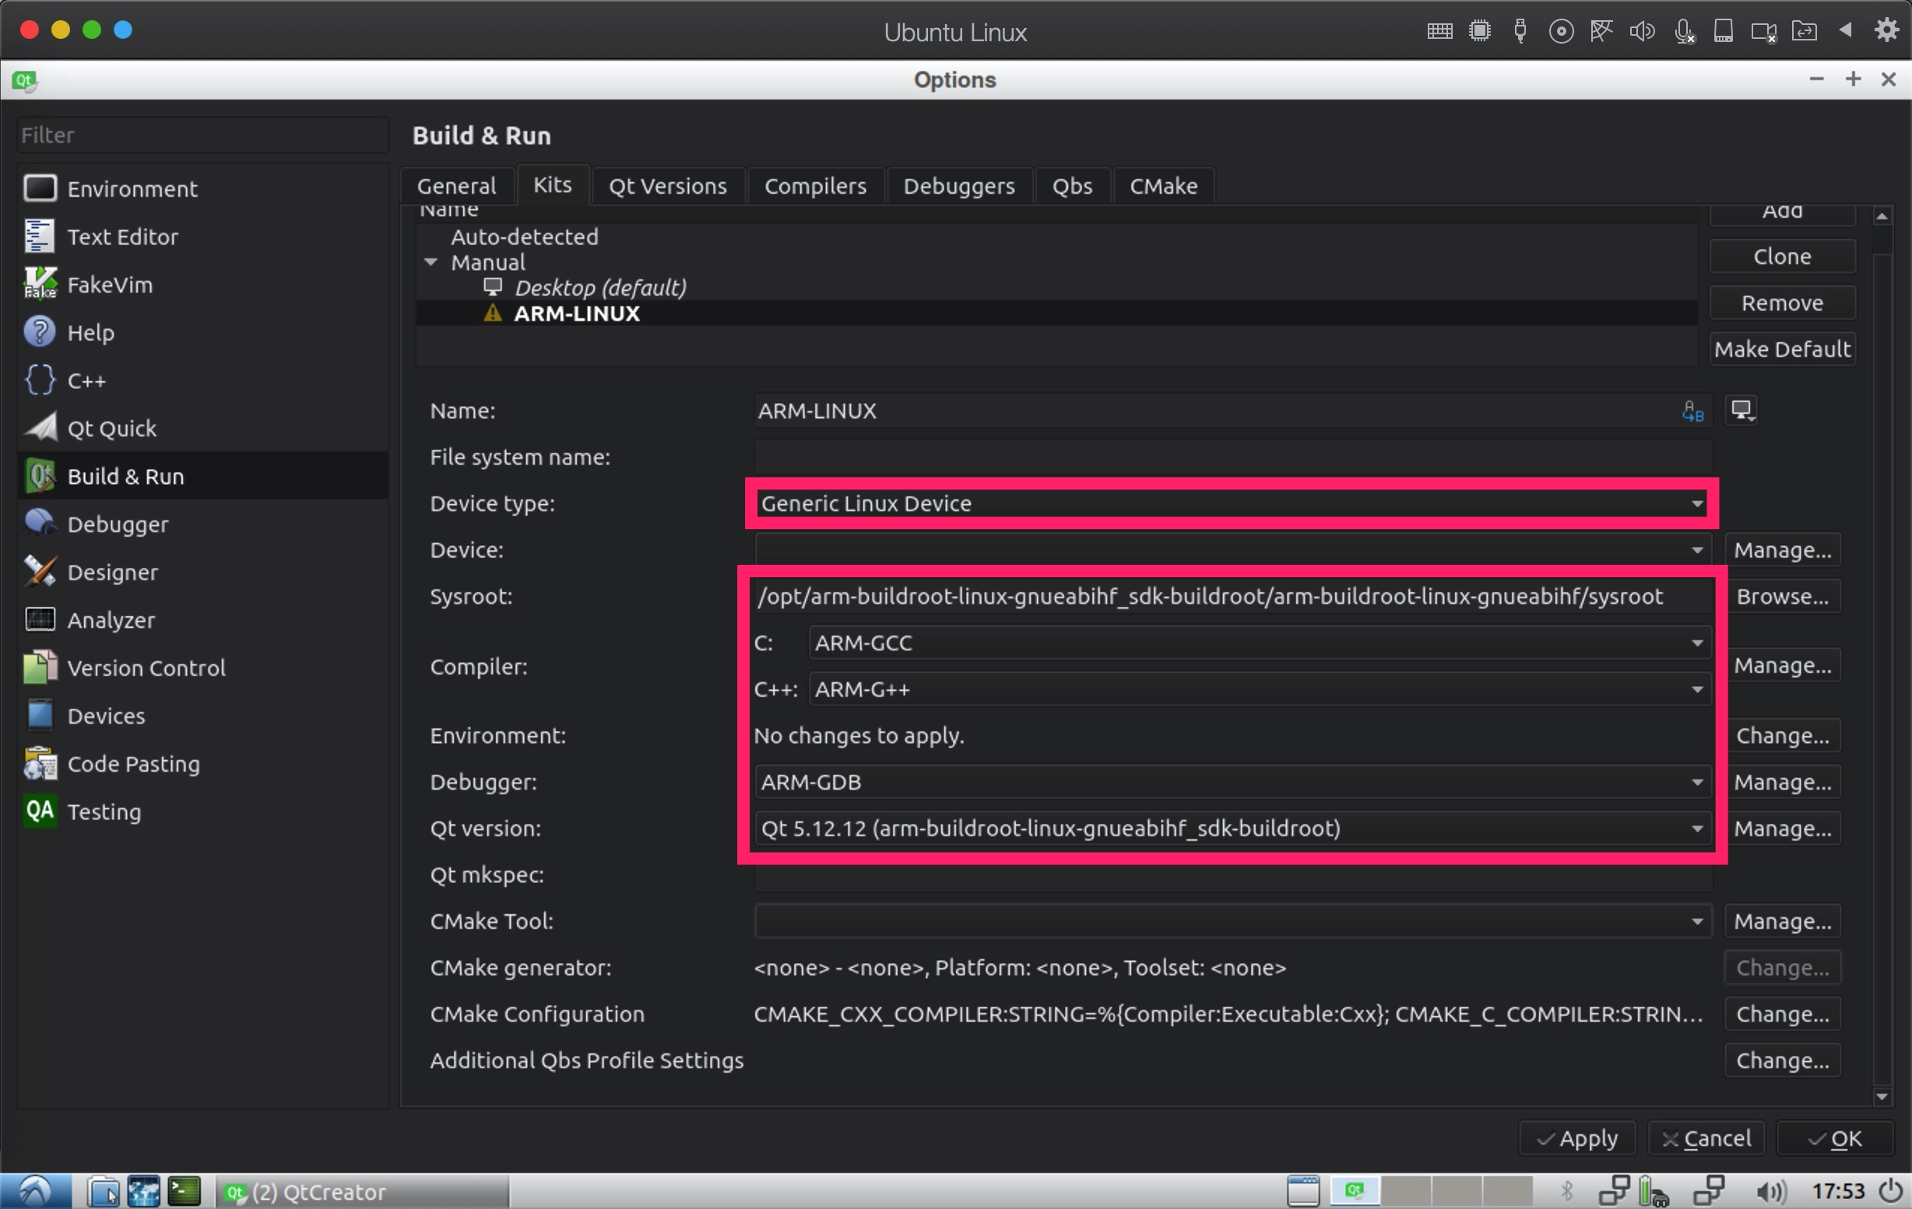Open Ubuntu start menu icon in taskbar

[35, 1191]
